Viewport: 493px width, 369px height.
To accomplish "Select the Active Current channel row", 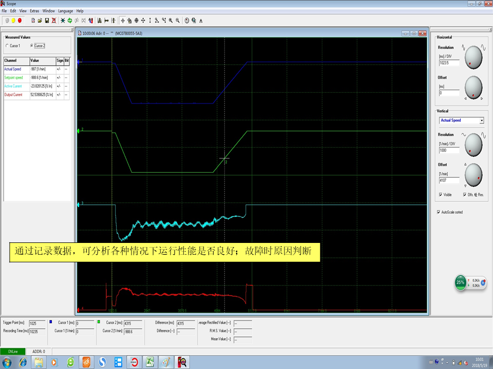I will (15, 86).
